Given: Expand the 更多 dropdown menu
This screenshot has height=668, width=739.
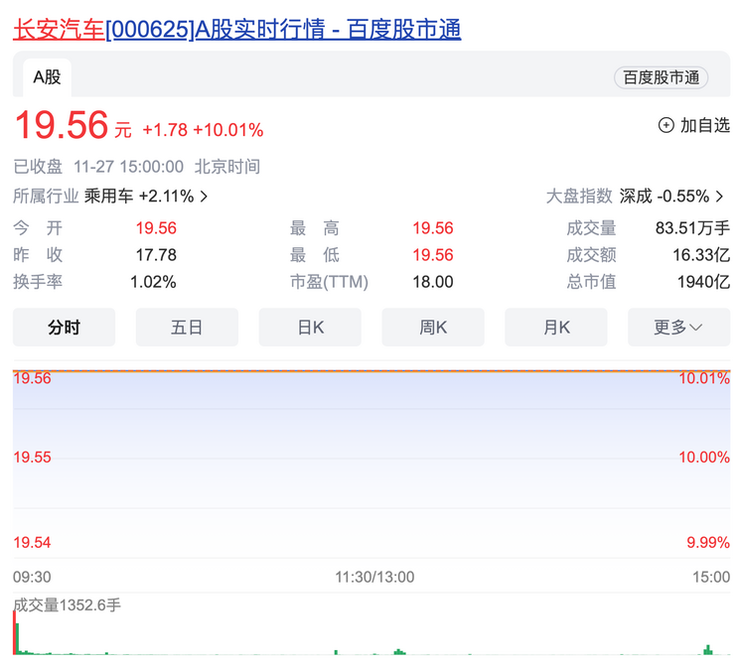Looking at the screenshot, I should coord(678,328).
